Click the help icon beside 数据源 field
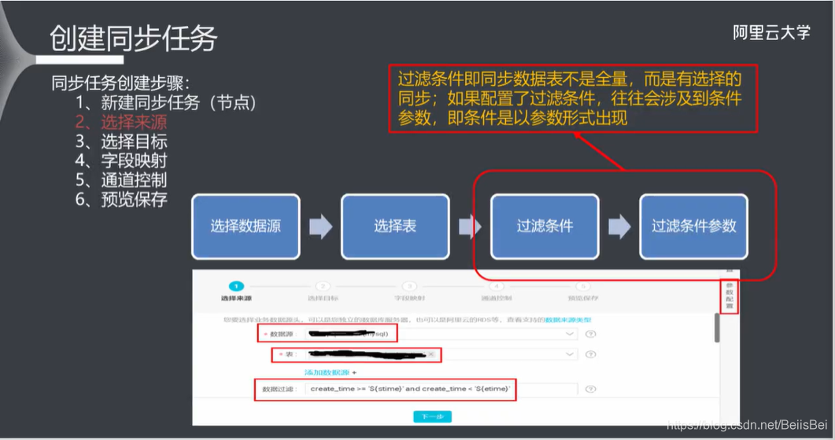Viewport: 835px width, 440px height. click(x=590, y=334)
